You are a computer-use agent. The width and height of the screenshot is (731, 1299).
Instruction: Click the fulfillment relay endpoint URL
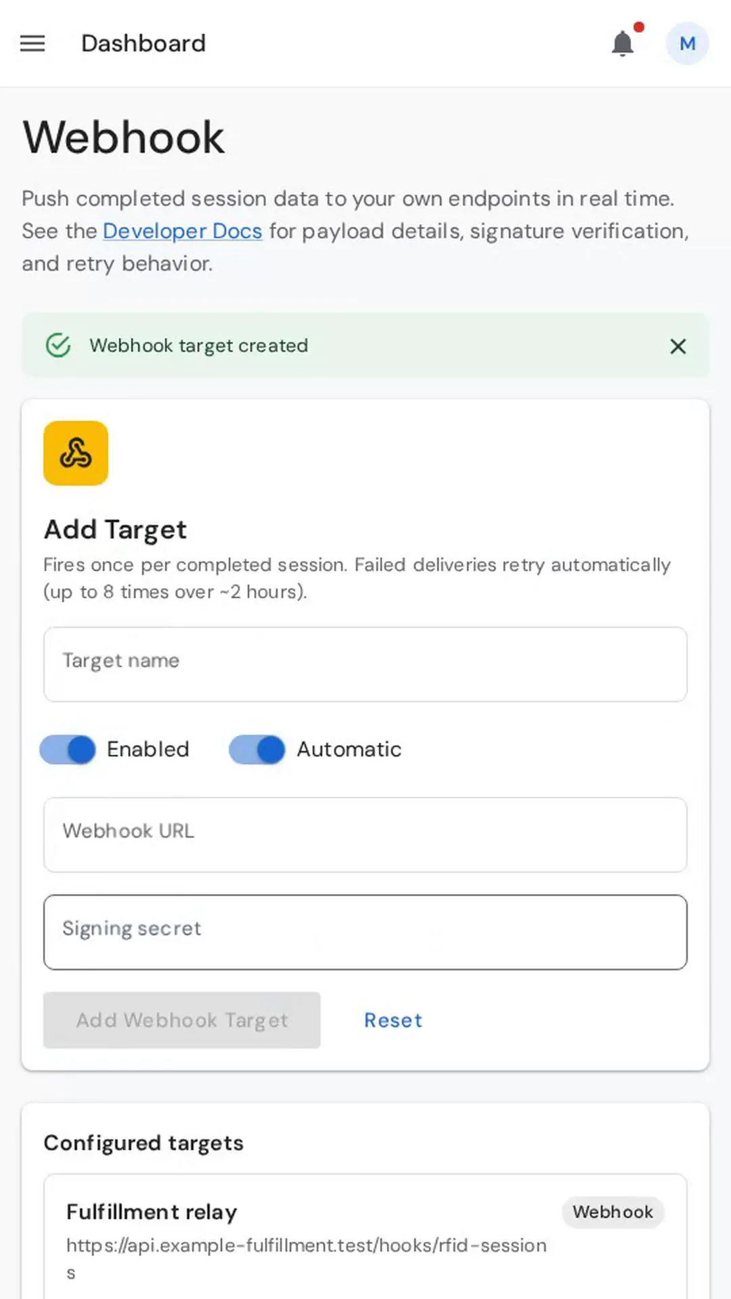pyautogui.click(x=306, y=1258)
